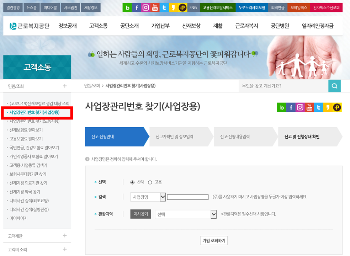Open the YouTube icon in top bar
The image size is (350, 256).
(x=155, y=7)
